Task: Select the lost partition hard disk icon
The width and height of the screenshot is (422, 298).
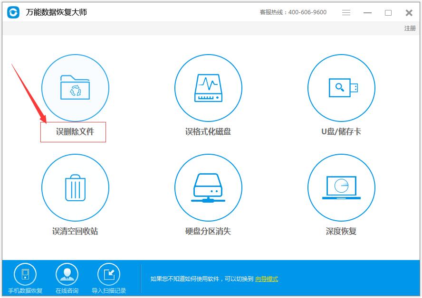Action: tap(208, 187)
